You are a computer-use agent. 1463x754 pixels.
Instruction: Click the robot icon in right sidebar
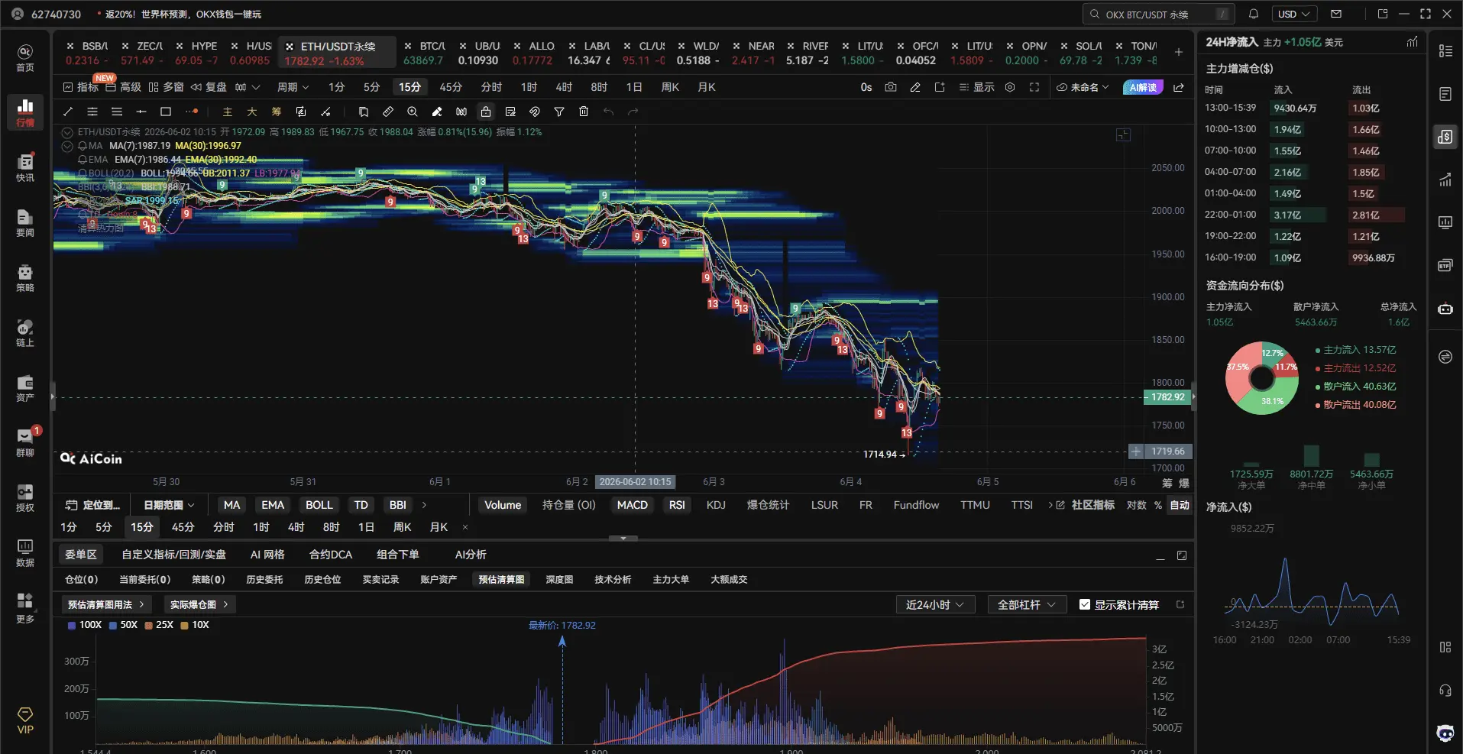1445,309
